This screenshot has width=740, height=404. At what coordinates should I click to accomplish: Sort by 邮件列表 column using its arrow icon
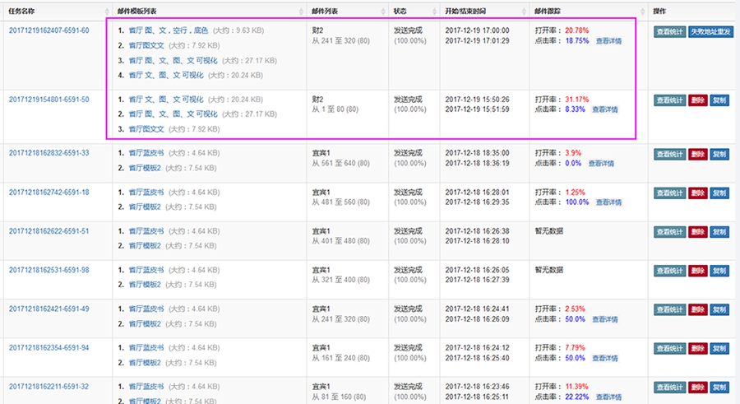382,11
